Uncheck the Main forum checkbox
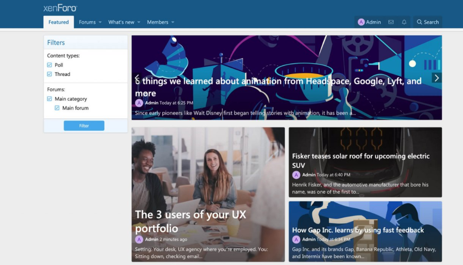Viewport: 463px width, 265px height. pyautogui.click(x=57, y=108)
